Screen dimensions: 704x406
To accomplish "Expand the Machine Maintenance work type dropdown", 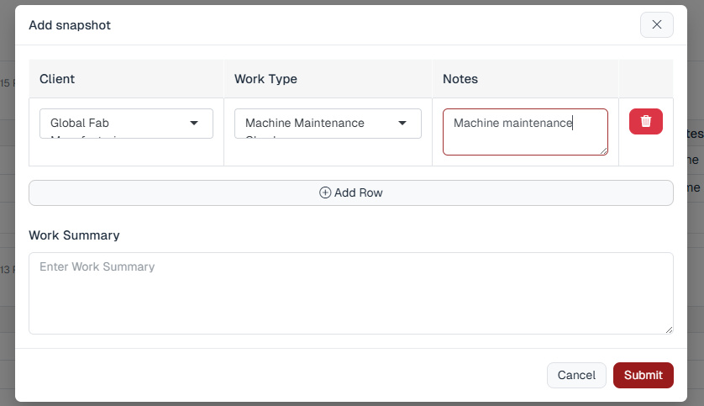I will click(x=319, y=124).
